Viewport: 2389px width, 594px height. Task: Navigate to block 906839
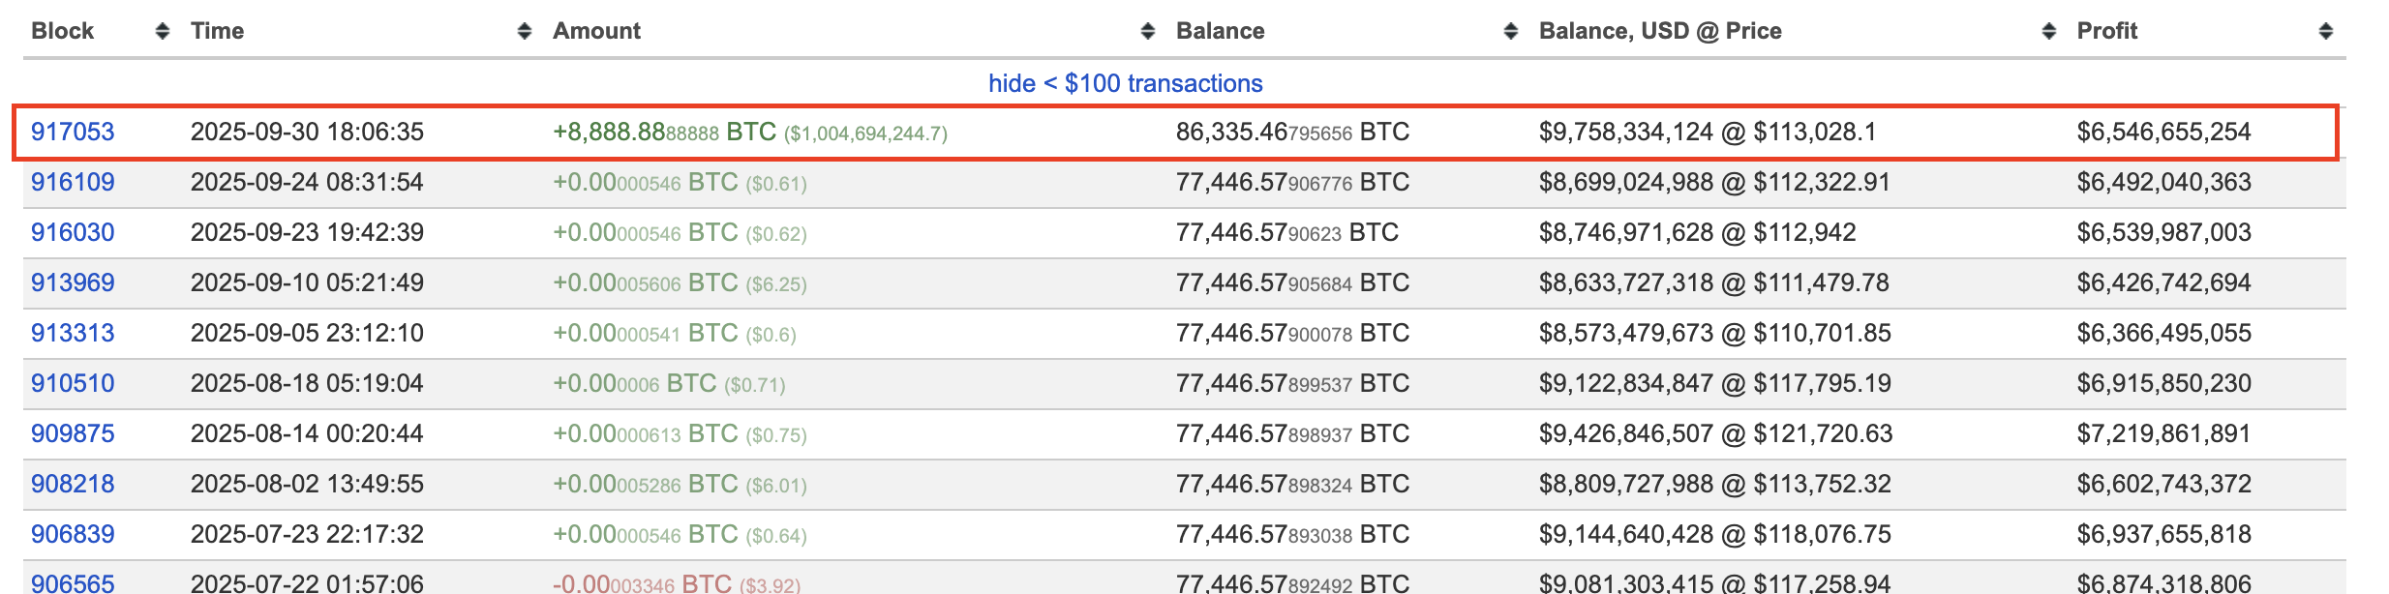pyautogui.click(x=73, y=534)
